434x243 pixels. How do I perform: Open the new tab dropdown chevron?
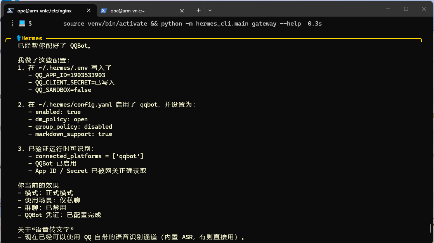click(210, 10)
